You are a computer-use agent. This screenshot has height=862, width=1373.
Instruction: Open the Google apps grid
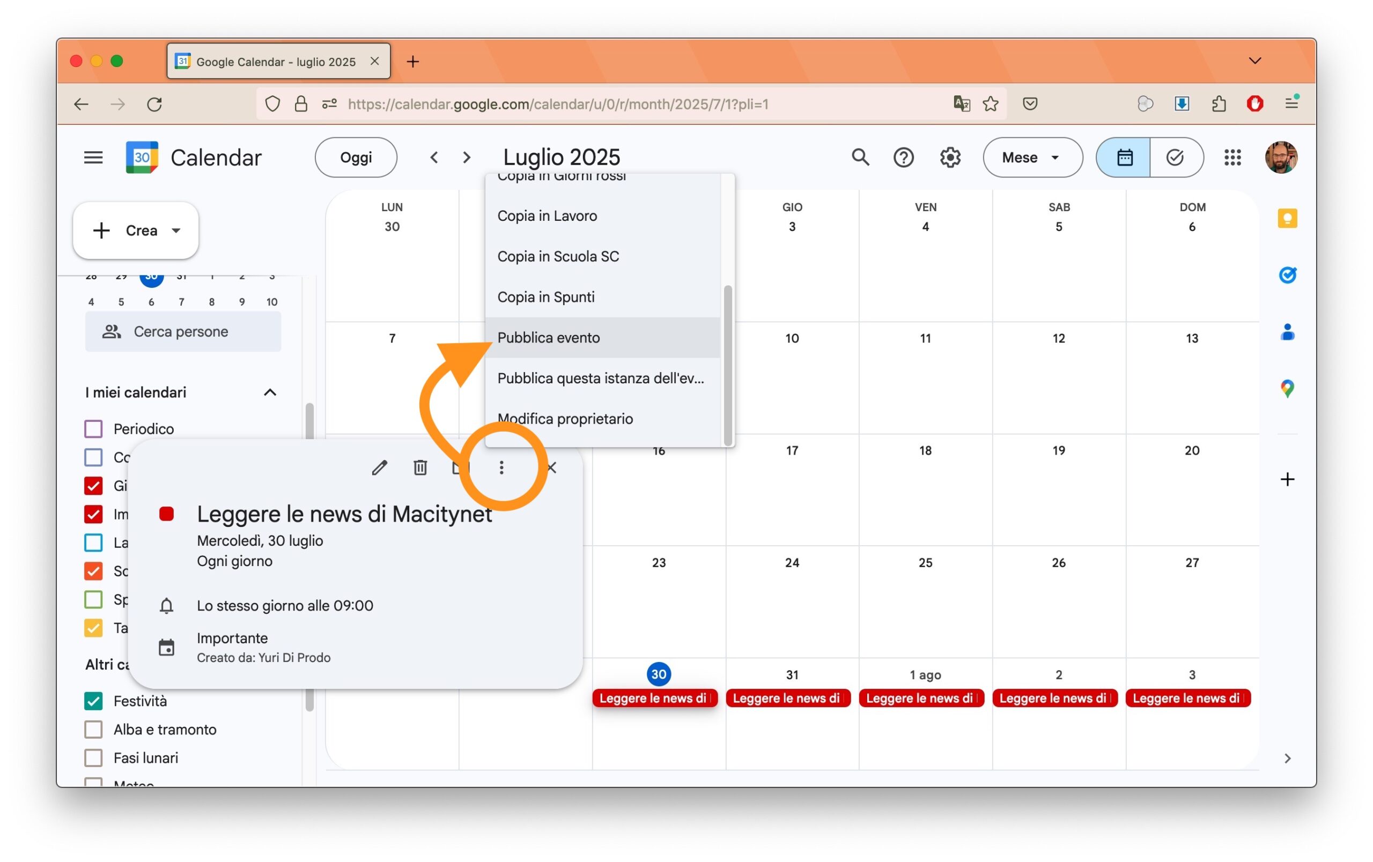click(x=1232, y=157)
